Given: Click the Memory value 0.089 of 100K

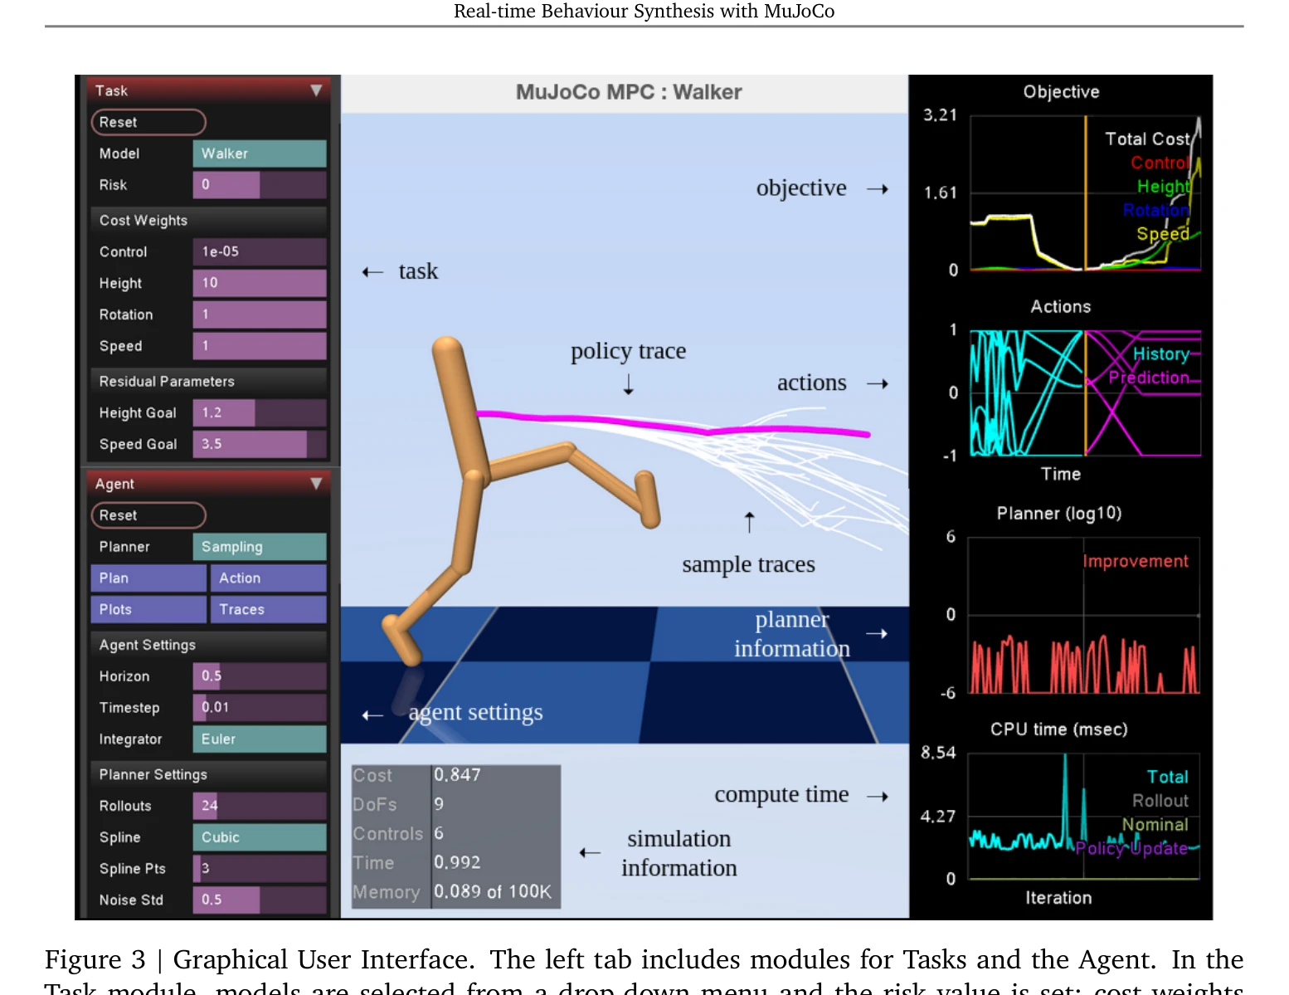Looking at the screenshot, I should point(493,891).
